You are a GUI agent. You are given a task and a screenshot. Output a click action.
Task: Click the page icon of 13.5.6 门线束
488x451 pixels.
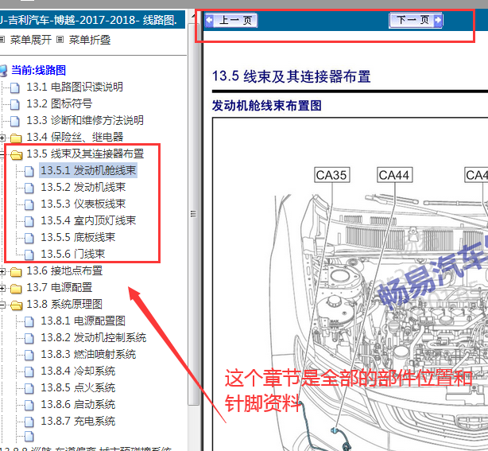(29, 255)
